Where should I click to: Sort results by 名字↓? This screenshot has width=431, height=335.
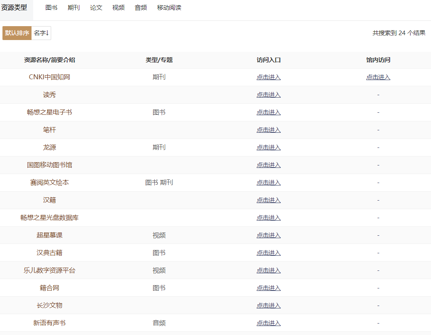point(41,33)
